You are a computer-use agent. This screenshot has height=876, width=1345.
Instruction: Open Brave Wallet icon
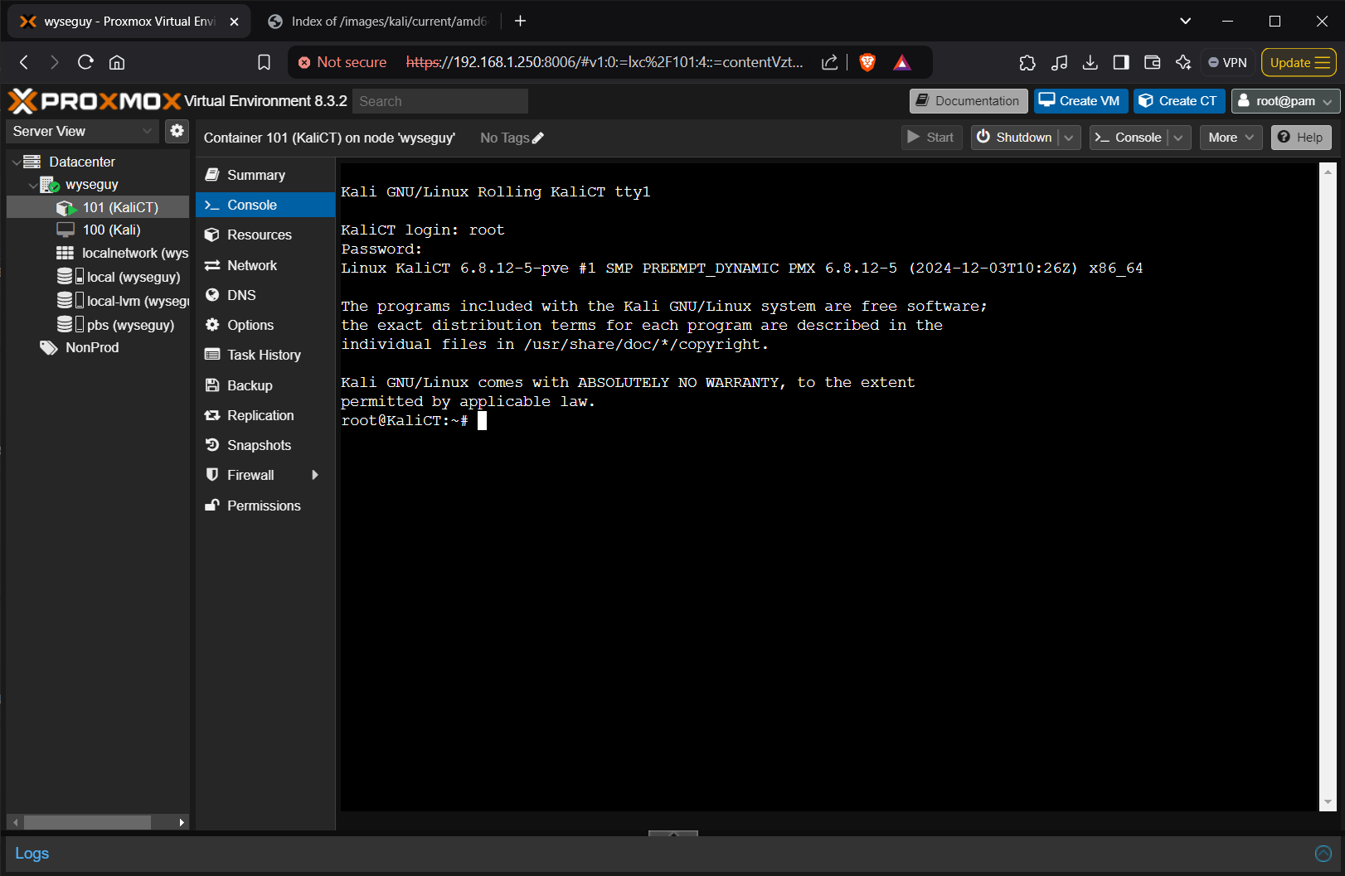(1152, 62)
